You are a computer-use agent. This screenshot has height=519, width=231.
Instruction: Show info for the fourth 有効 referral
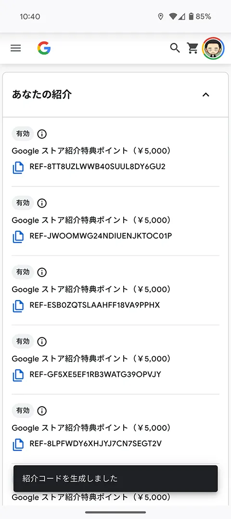point(42,342)
